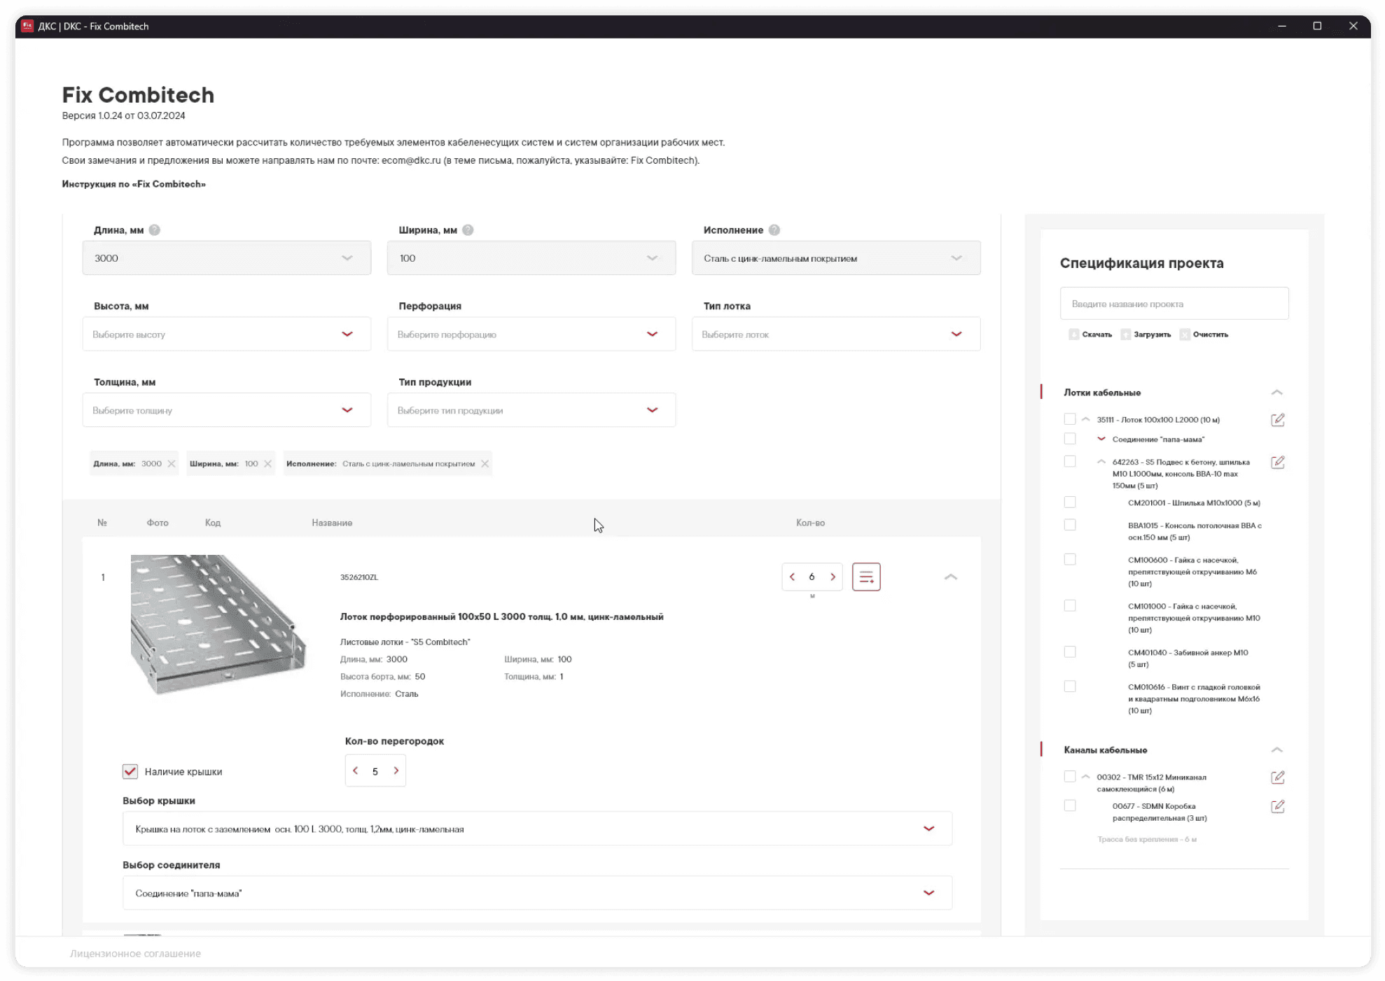The image size is (1385, 981).
Task: Click the project name input field
Action: pyautogui.click(x=1174, y=304)
